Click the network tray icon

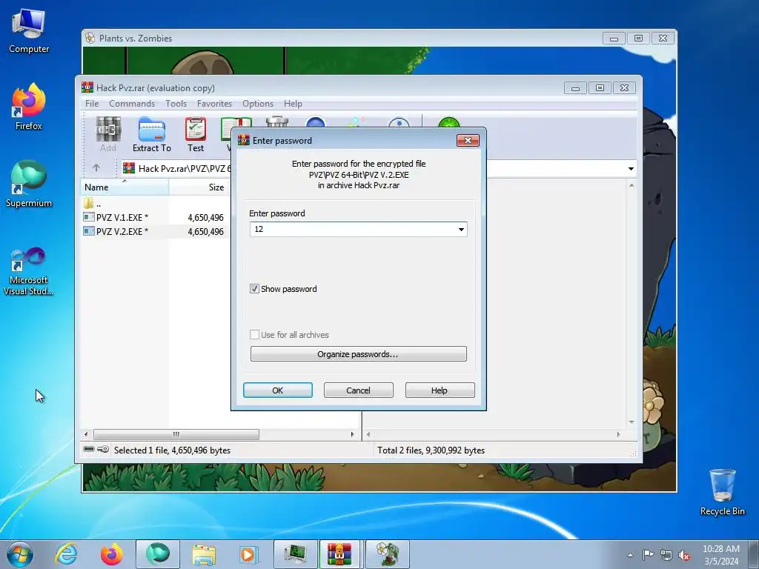point(666,555)
